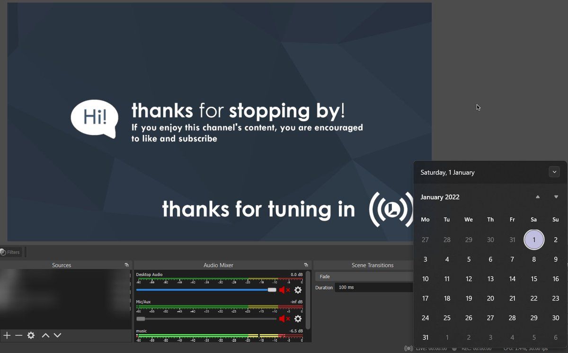Open Desktop Audio settings gear
The image size is (568, 353).
pyautogui.click(x=298, y=290)
